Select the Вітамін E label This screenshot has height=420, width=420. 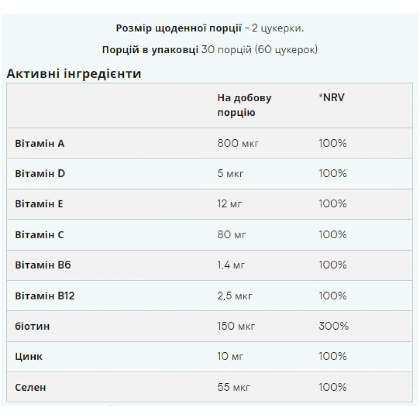pos(39,204)
